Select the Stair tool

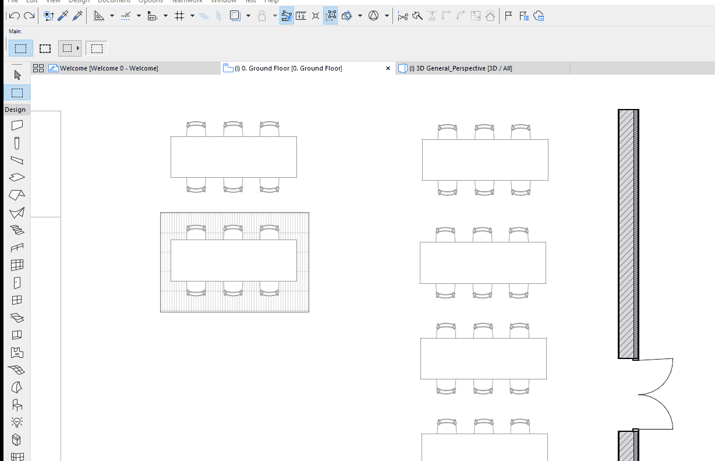(17, 230)
